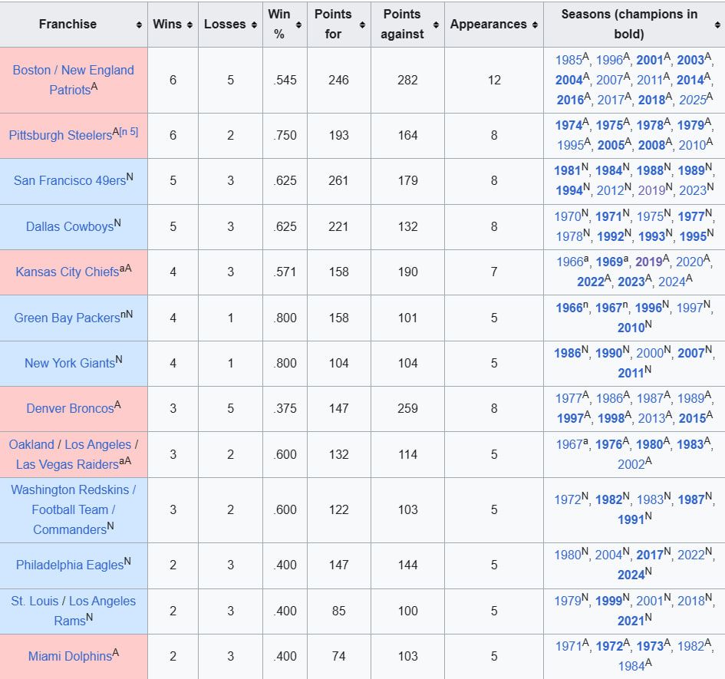Click Win % column sort icon
This screenshot has height=679, width=725.
(x=298, y=25)
